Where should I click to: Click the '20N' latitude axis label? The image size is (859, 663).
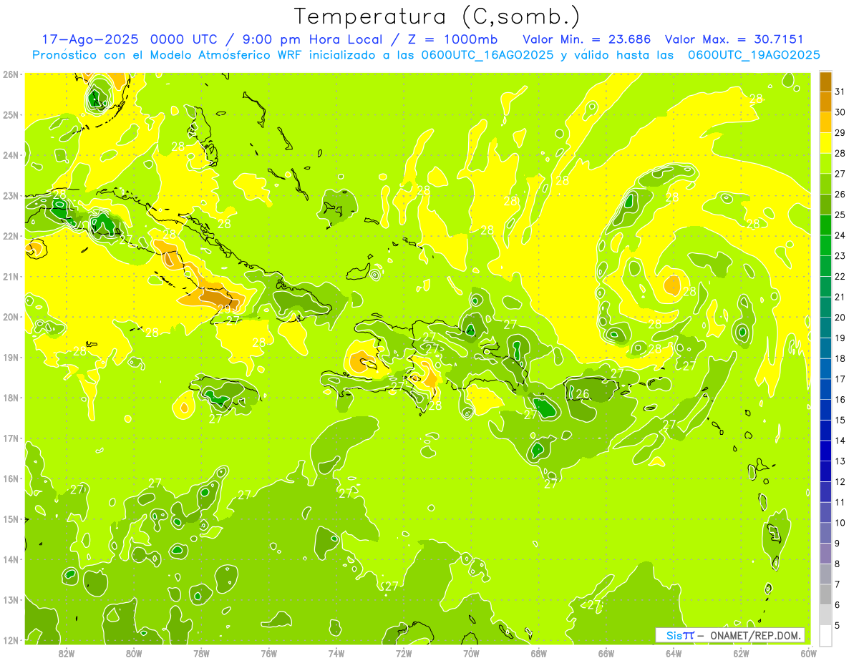pos(11,317)
